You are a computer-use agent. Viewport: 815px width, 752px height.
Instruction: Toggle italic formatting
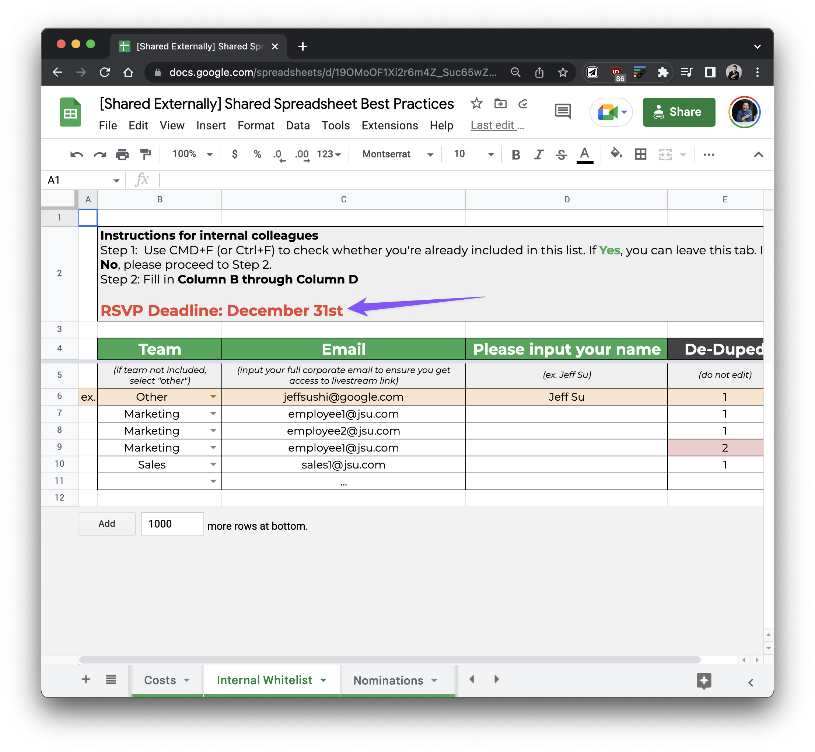tap(538, 154)
